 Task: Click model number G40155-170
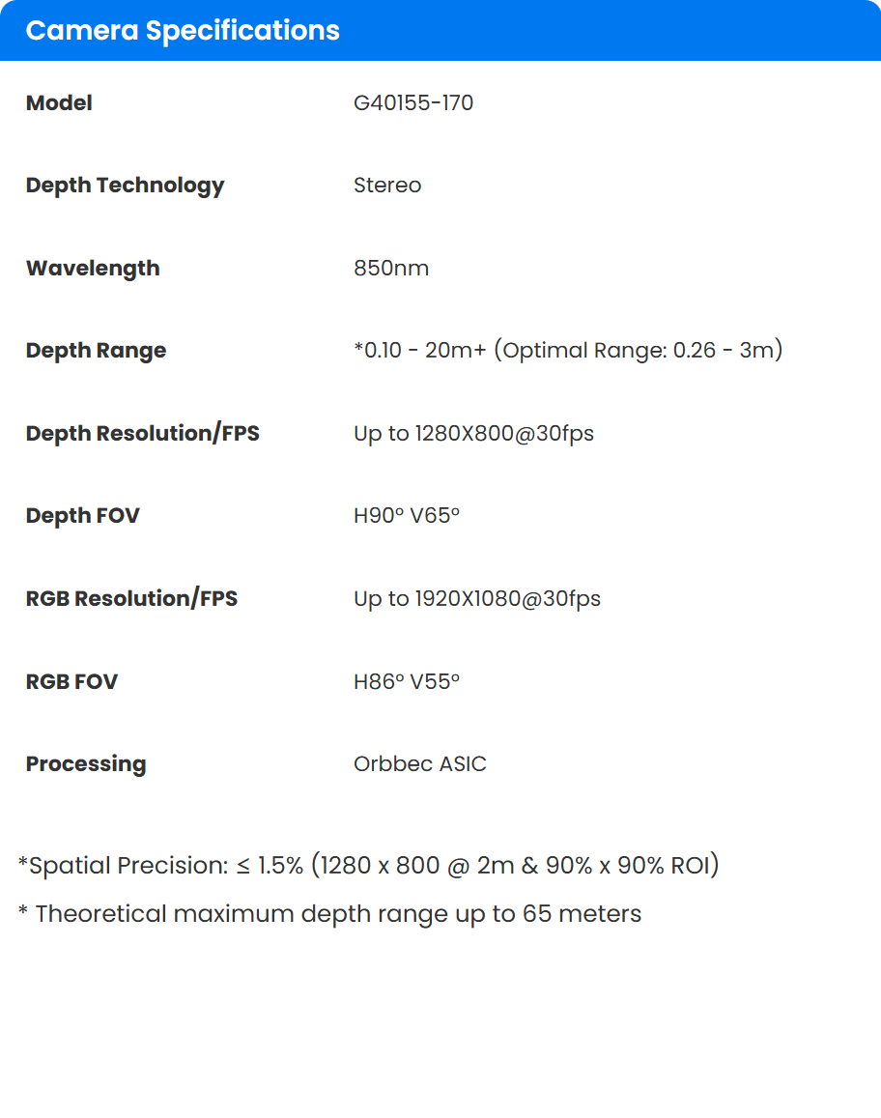(413, 102)
